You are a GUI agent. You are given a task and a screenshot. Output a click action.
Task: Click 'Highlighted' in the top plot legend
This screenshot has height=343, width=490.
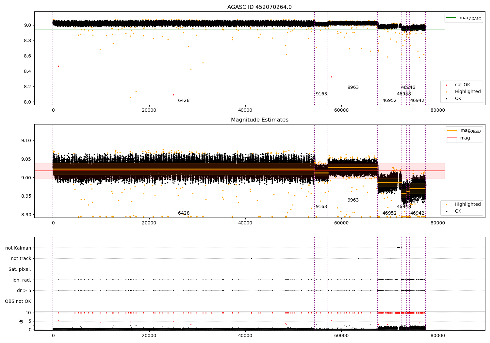[467, 92]
